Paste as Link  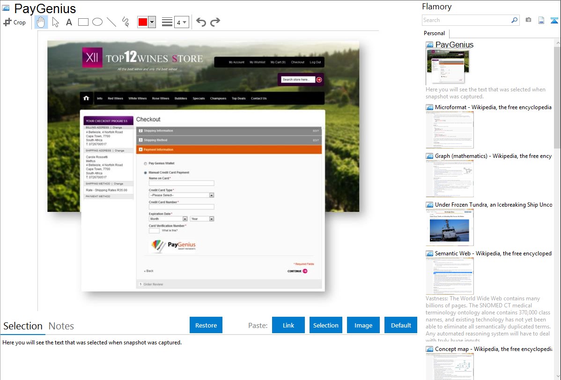(x=288, y=325)
